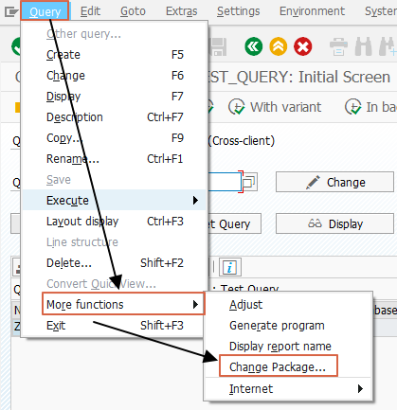The image size is (397, 410).
Task: Choose Layout display menu item
Action: click(x=114, y=222)
